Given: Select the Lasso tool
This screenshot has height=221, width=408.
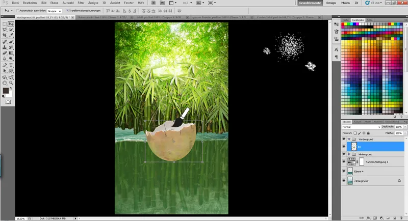Looking at the screenshot, I should click(5, 30).
